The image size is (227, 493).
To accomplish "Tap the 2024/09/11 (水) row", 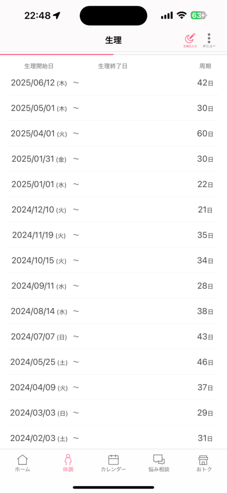I will (x=113, y=286).
